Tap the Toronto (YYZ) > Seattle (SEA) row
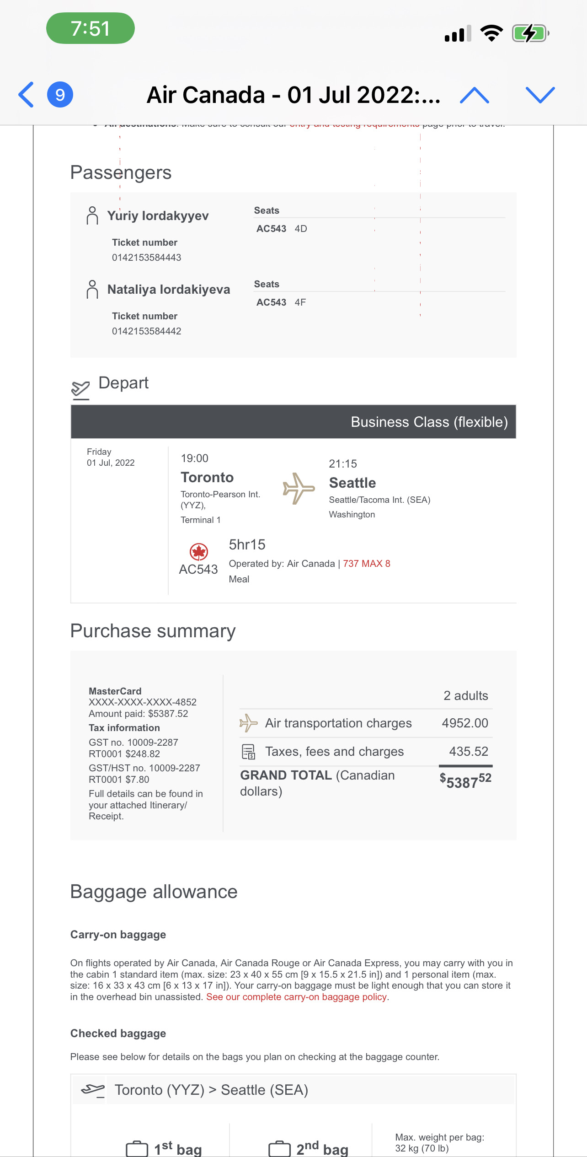 point(293,1090)
